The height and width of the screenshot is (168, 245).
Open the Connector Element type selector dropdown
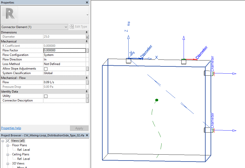66,27
